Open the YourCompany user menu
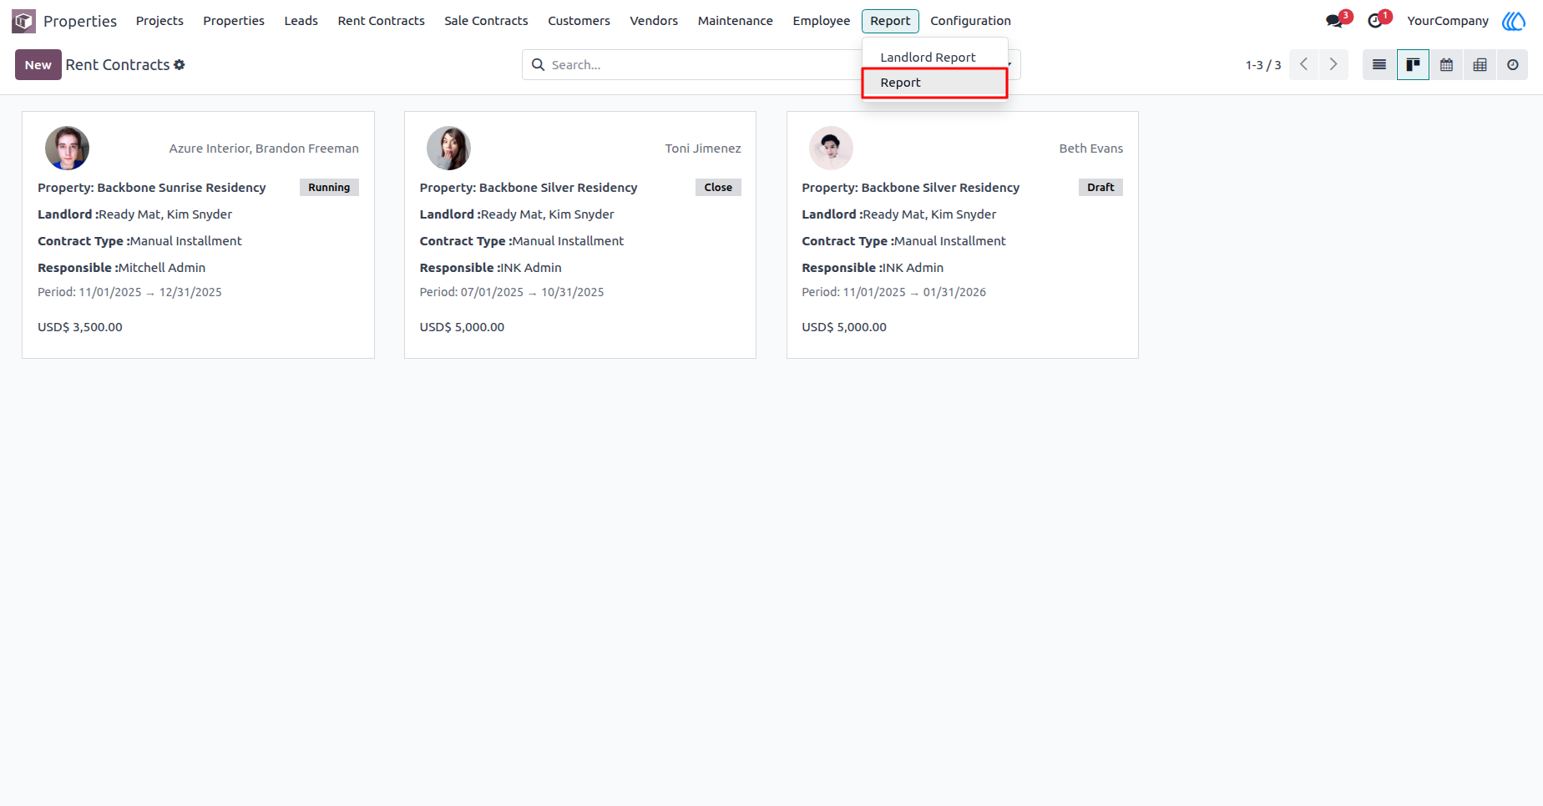This screenshot has width=1543, height=806. pyautogui.click(x=1447, y=21)
